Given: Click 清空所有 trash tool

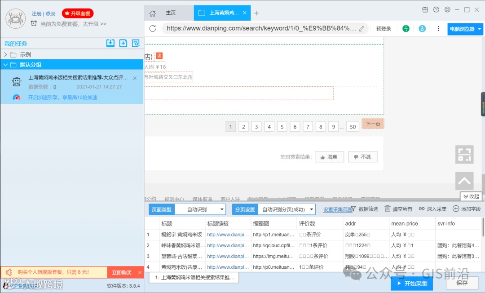Looking at the screenshot, I should (x=398, y=209).
